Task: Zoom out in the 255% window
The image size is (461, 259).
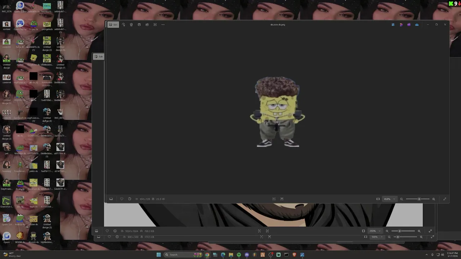Action: 387,231
